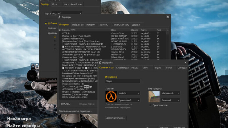The image size is (228, 128).
Task: Select the Своя Атмосфера [18+] server row
Action: click(x=112, y=57)
